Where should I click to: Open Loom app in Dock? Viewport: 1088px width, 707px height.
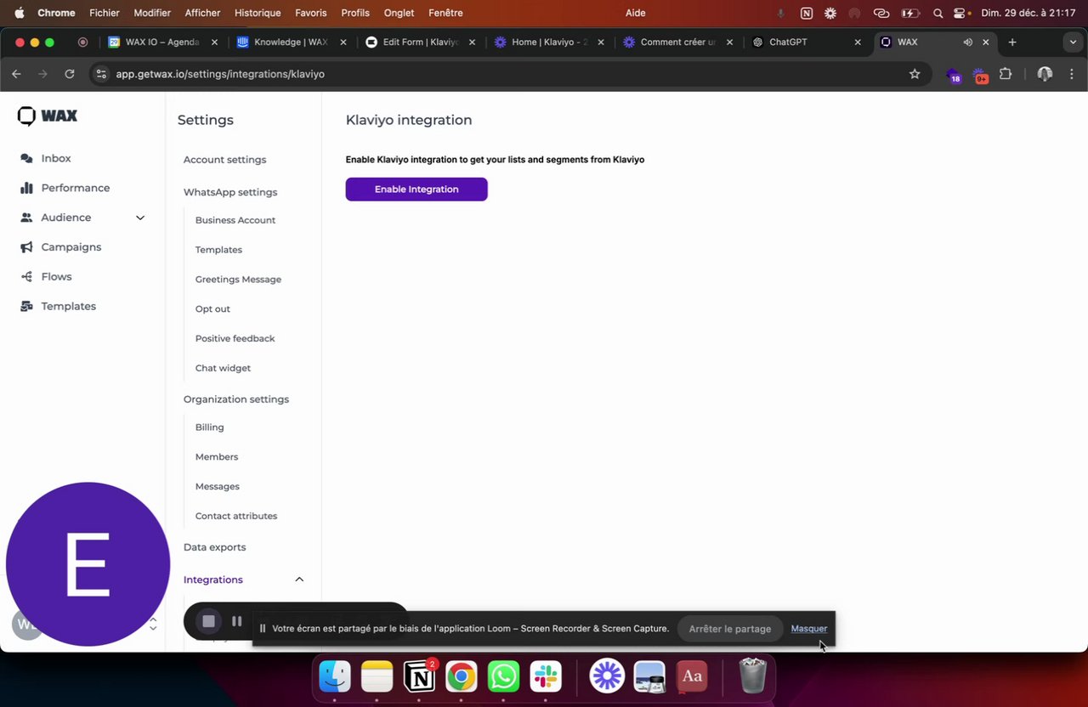point(607,676)
